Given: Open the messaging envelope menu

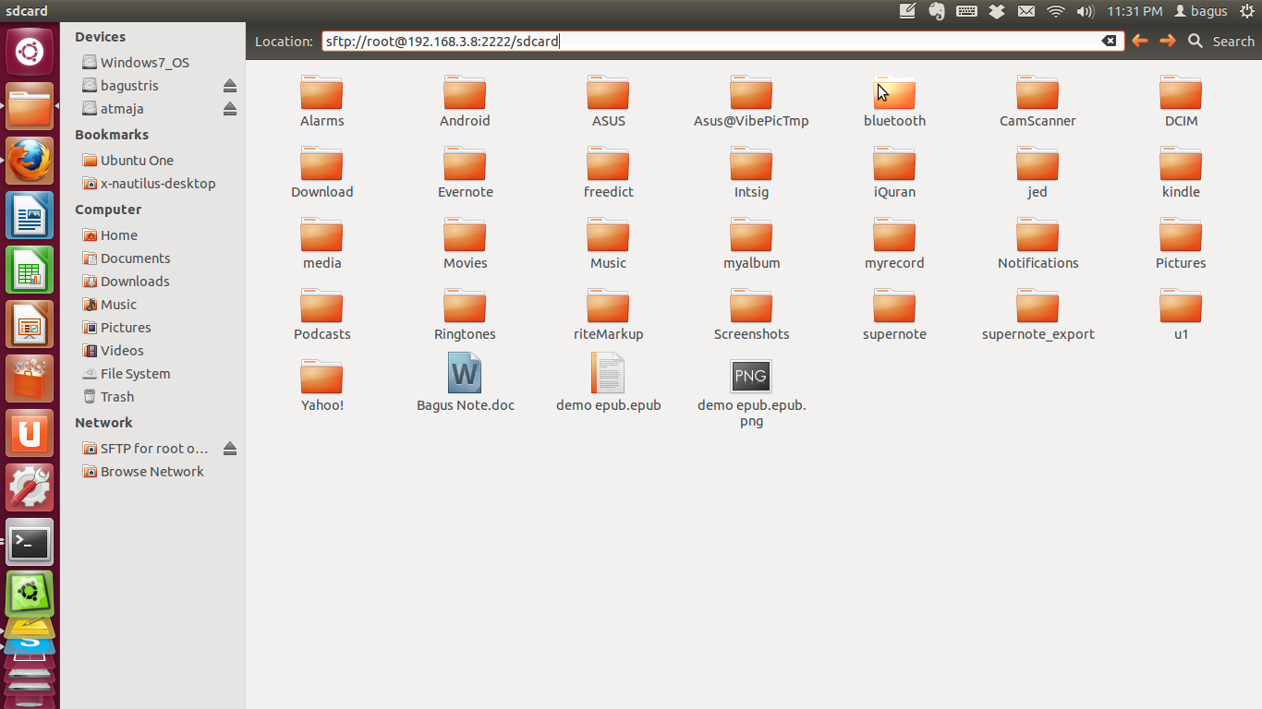Looking at the screenshot, I should pyautogui.click(x=1025, y=11).
